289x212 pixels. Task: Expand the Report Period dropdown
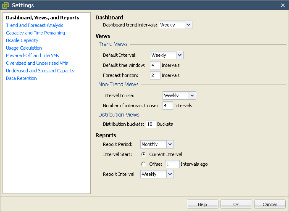click(157, 144)
